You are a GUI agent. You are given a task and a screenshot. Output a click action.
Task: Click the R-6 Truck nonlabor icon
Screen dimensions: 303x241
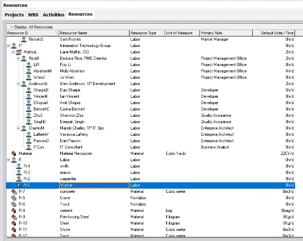[14, 205]
